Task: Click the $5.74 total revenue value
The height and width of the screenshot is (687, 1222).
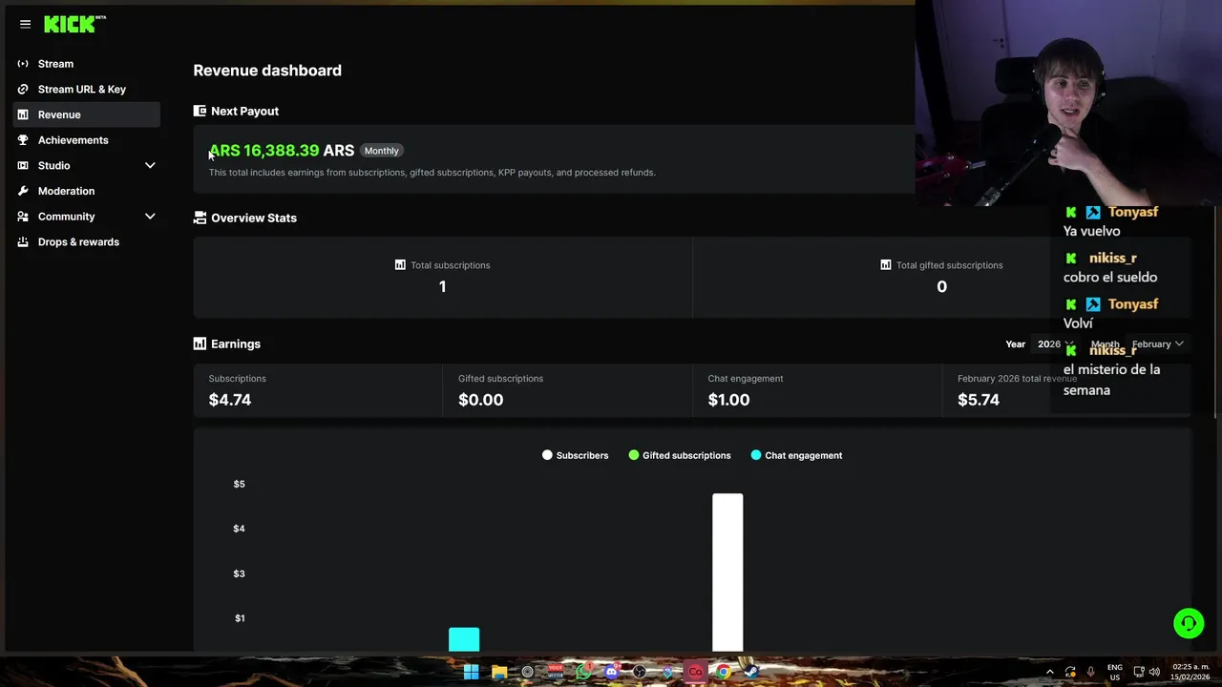Action: click(979, 400)
